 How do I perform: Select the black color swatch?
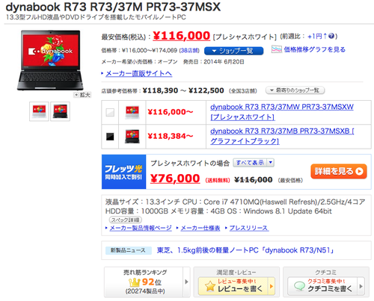point(110,137)
